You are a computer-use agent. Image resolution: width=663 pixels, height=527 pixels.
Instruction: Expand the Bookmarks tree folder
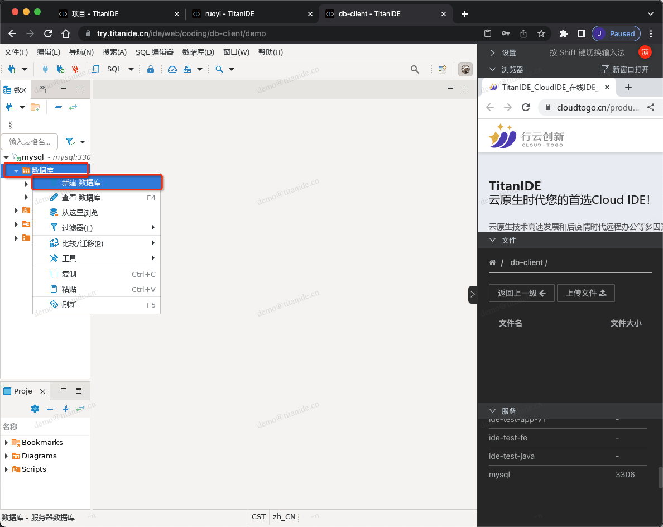pos(7,443)
